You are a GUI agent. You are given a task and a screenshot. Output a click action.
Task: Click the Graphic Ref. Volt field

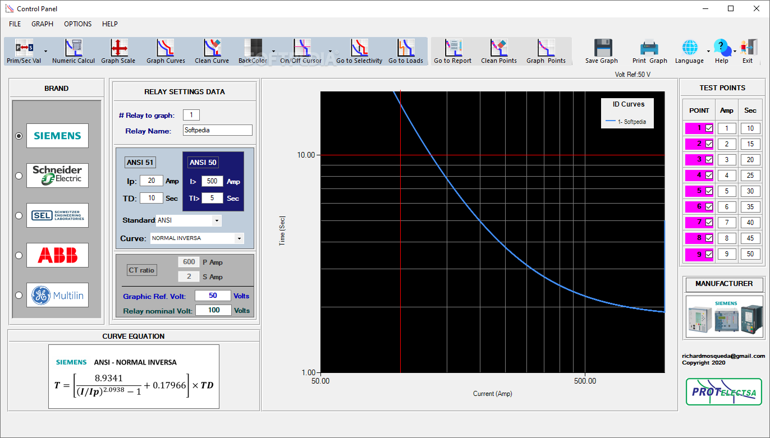[x=213, y=296]
